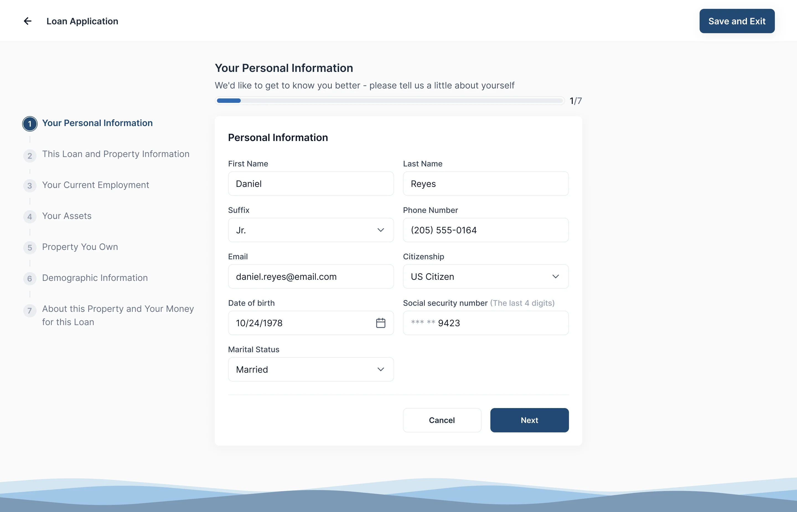Select step 7 circle in sidebar

30,310
